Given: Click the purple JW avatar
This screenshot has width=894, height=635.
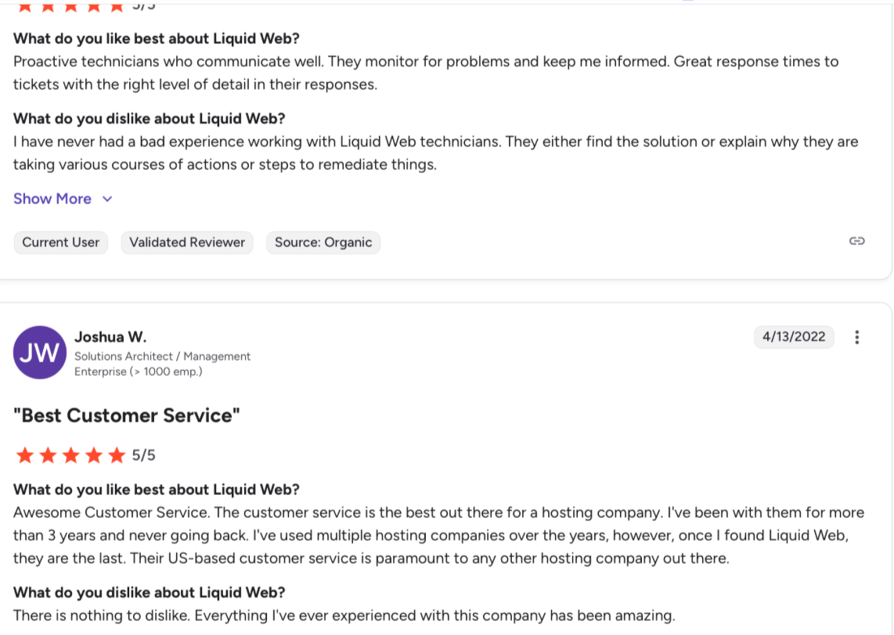Looking at the screenshot, I should (40, 353).
